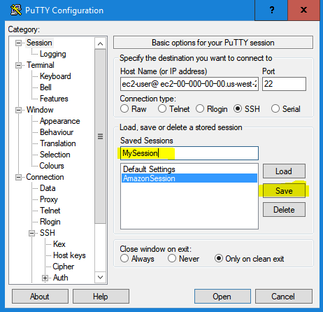Click the Host Name input field
This screenshot has width=323, height=312.
click(x=189, y=84)
